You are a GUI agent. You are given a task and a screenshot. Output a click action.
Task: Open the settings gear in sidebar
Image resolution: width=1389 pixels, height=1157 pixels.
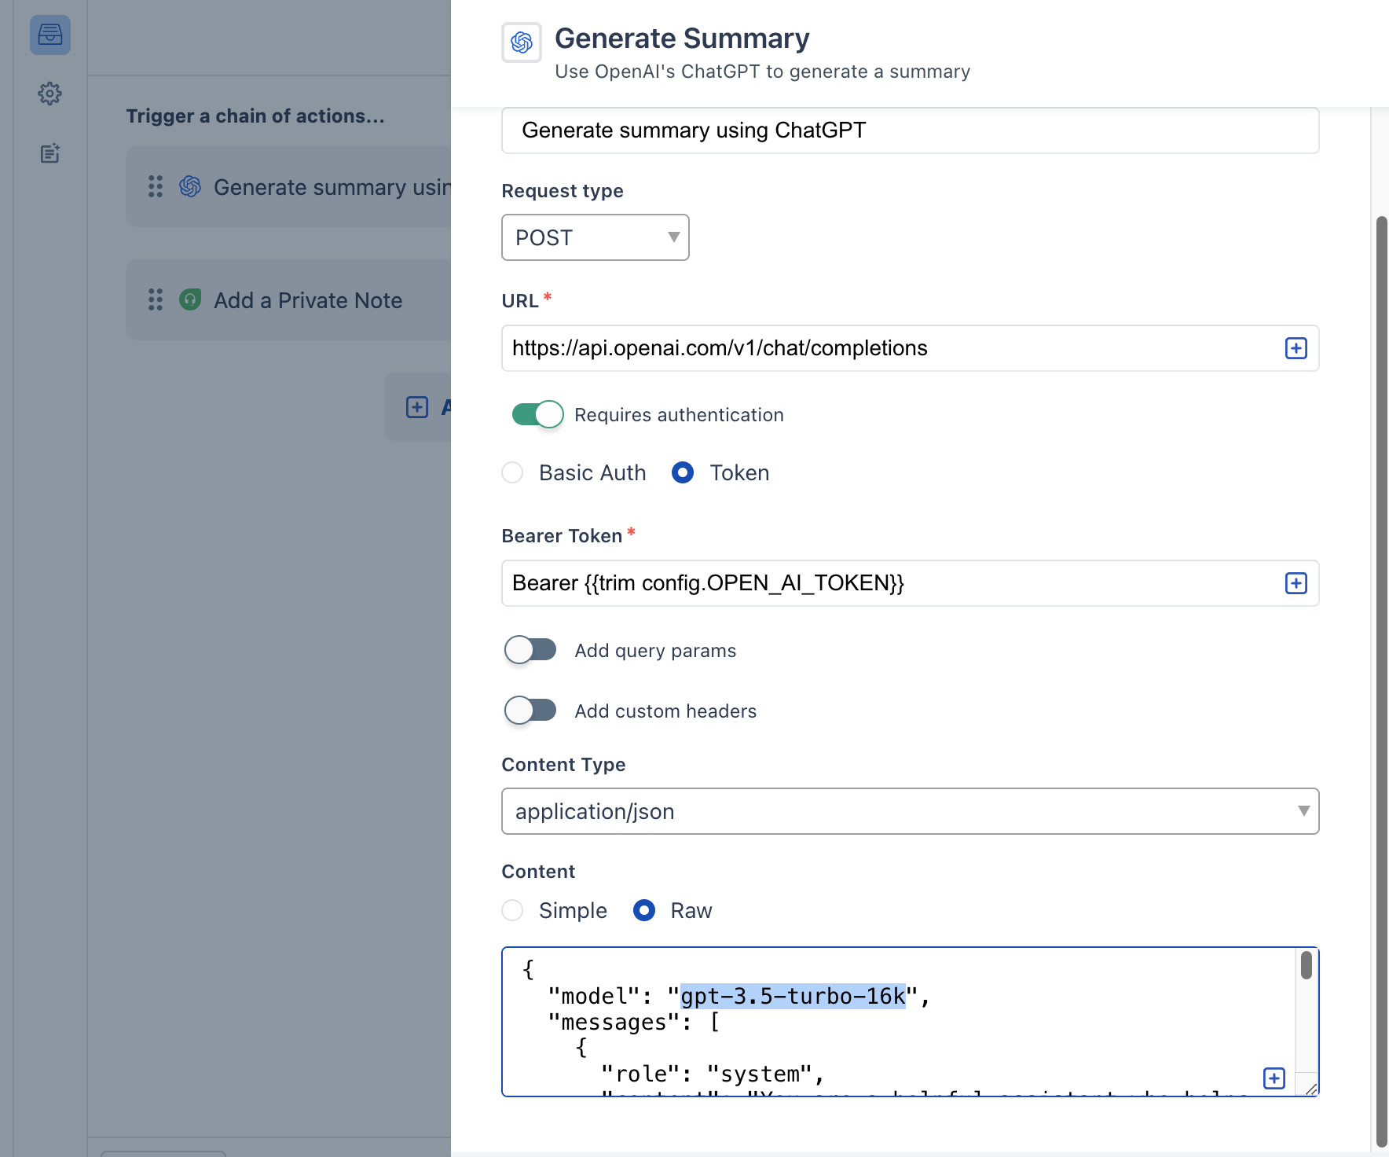click(50, 94)
